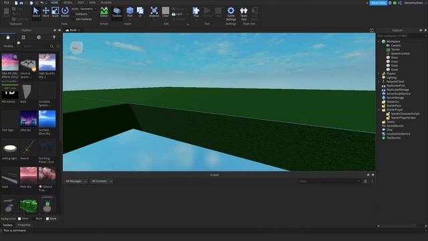Viewport: 428px width, 241px height.
Task: Select SpawnLocation in Explorer tree
Action: [x=400, y=54]
